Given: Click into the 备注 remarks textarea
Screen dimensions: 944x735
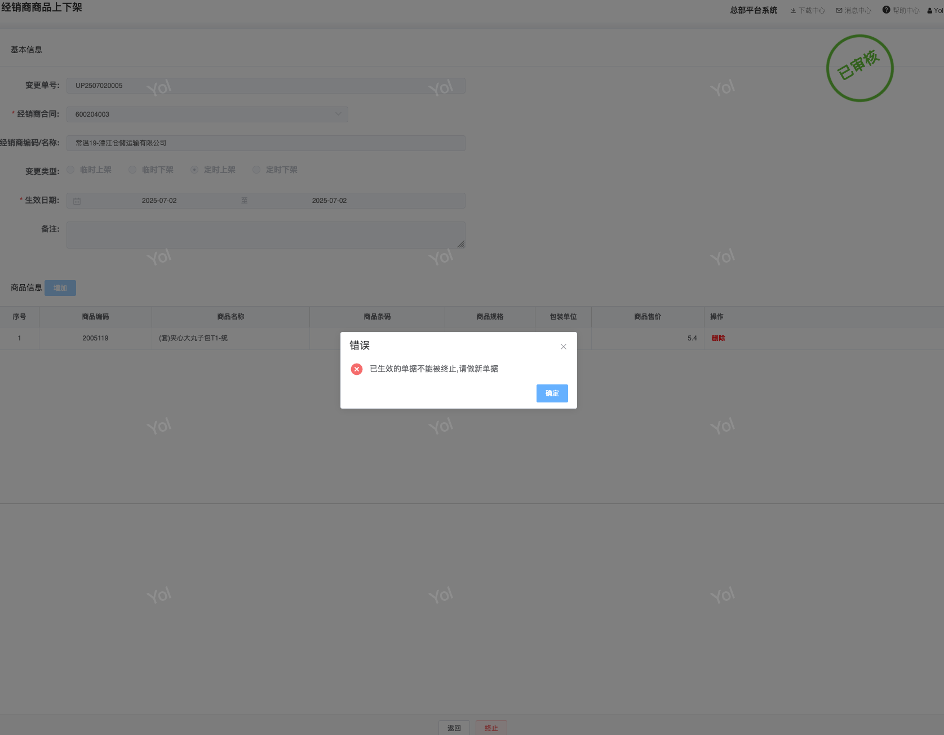Looking at the screenshot, I should (266, 235).
